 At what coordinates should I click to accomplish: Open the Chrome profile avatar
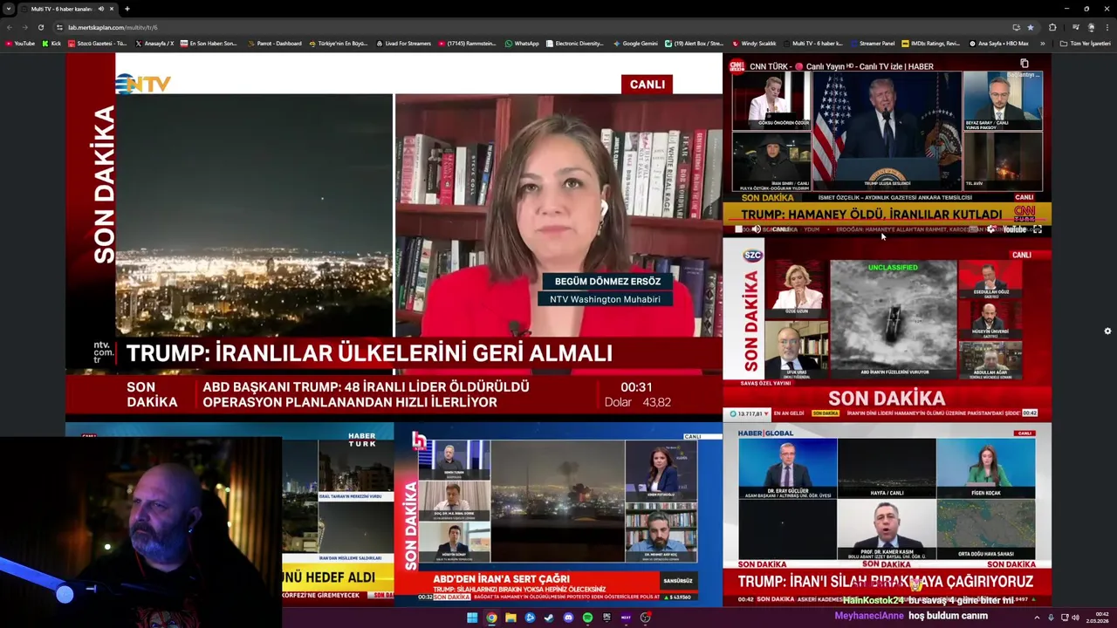[x=1091, y=27]
